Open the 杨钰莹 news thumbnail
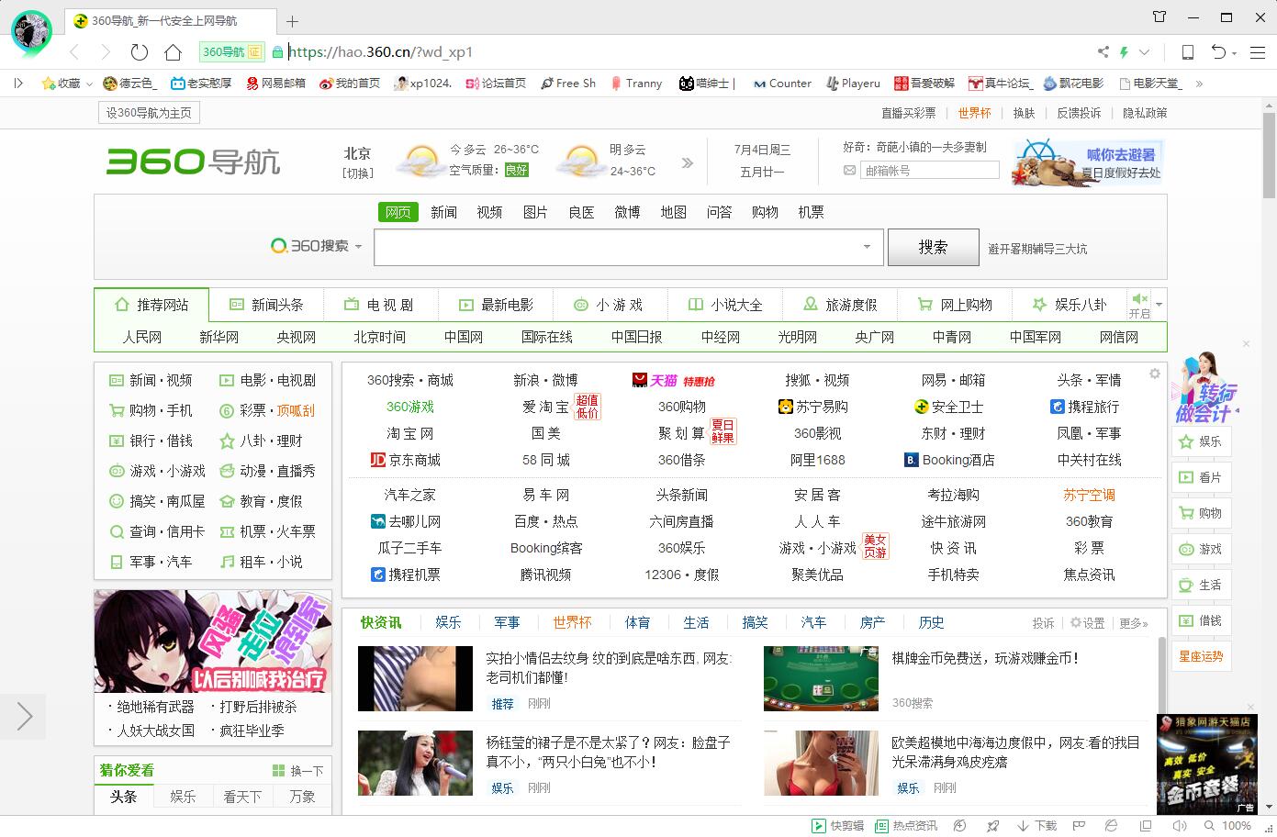 point(415,763)
